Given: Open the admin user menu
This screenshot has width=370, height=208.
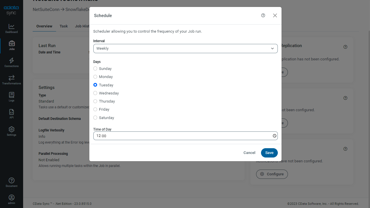Looking at the screenshot, I should point(12,199).
